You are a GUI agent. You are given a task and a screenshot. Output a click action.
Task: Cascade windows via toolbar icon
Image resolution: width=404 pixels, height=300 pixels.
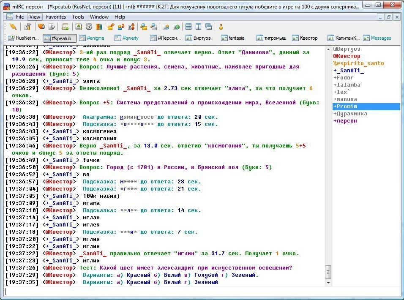209,27
